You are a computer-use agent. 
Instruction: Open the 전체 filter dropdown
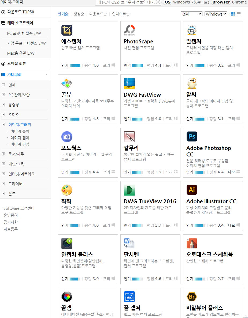tap(192, 14)
